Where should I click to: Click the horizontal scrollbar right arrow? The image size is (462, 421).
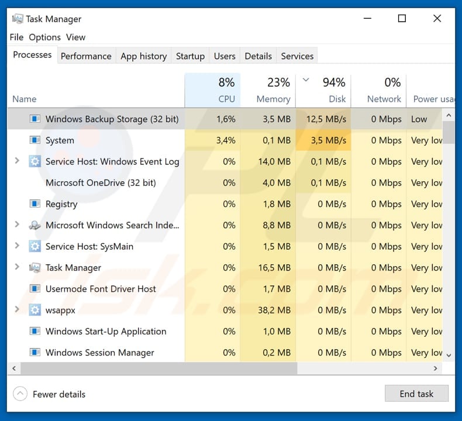point(436,368)
